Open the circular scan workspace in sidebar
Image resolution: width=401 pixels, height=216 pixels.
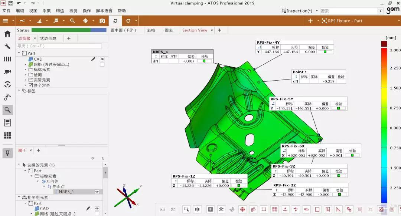[7, 84]
